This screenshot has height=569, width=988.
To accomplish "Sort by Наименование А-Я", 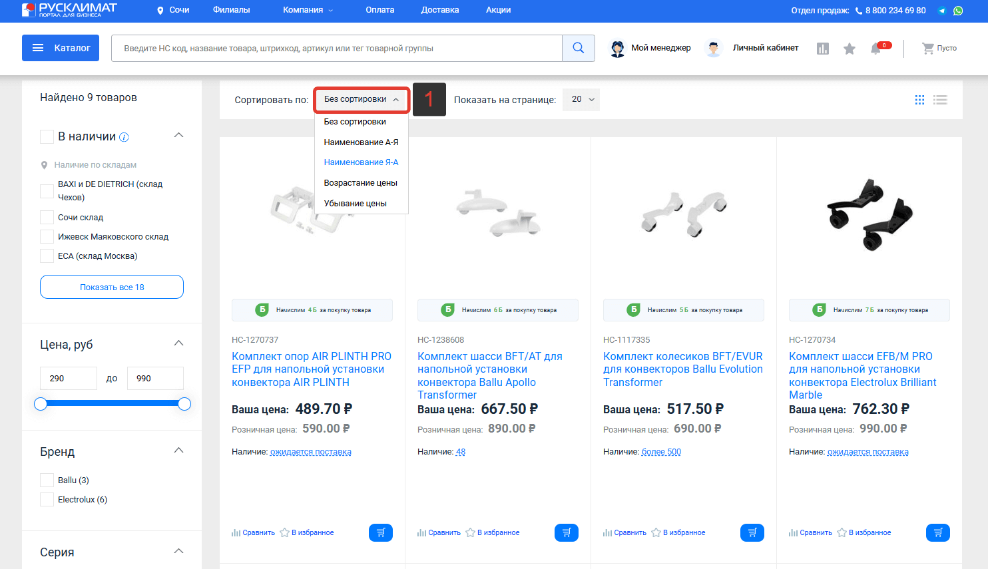I will coord(362,142).
